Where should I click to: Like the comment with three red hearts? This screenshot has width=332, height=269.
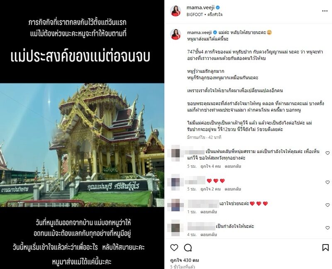click(x=327, y=182)
